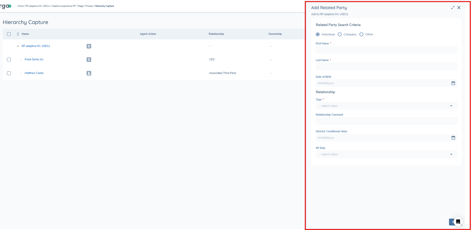Sort the hierarchy by Name column arrows
Image resolution: width=471 pixels, height=230 pixels.
(x=18, y=34)
